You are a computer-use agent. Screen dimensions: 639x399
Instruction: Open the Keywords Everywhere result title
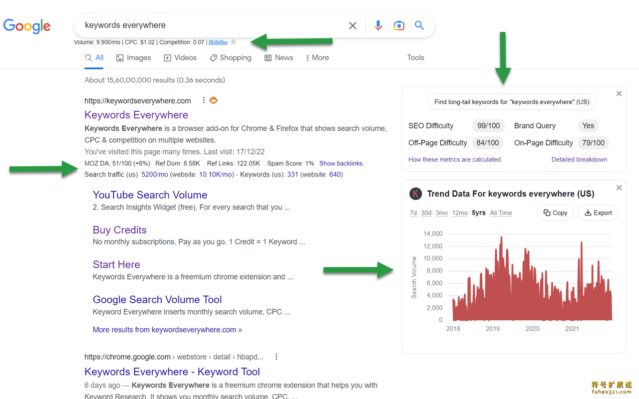pyautogui.click(x=136, y=115)
